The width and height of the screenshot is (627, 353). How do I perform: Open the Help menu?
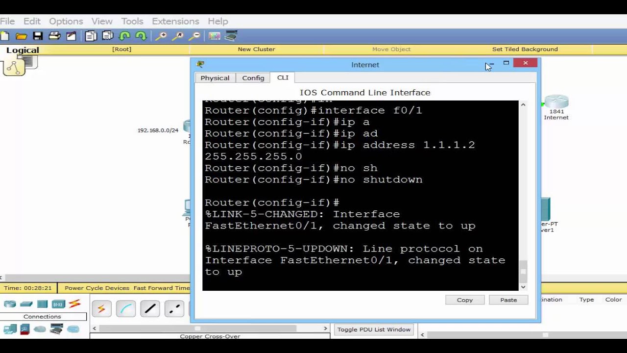pyautogui.click(x=218, y=21)
